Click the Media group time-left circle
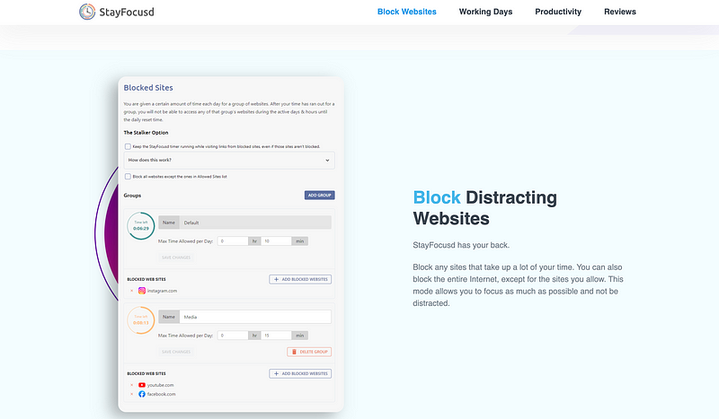This screenshot has height=419, width=719. 141,320
